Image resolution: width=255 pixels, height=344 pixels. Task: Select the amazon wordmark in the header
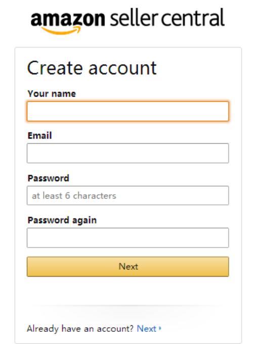[x=68, y=19]
